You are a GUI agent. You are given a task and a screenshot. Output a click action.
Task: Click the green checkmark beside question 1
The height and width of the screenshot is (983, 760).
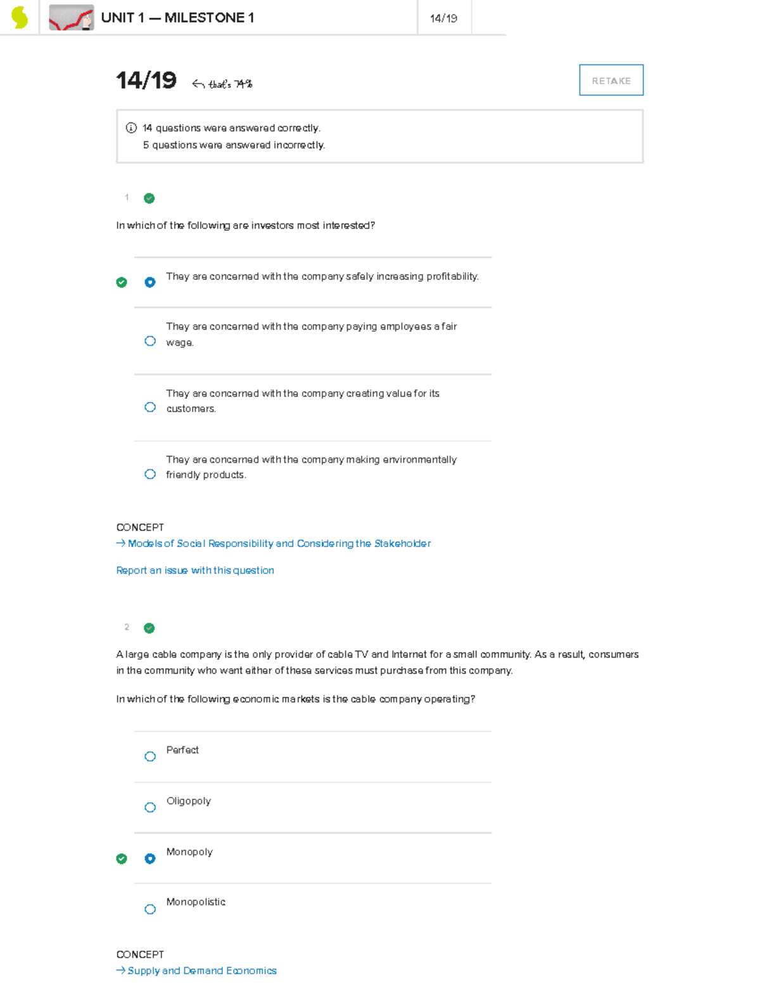coord(149,198)
